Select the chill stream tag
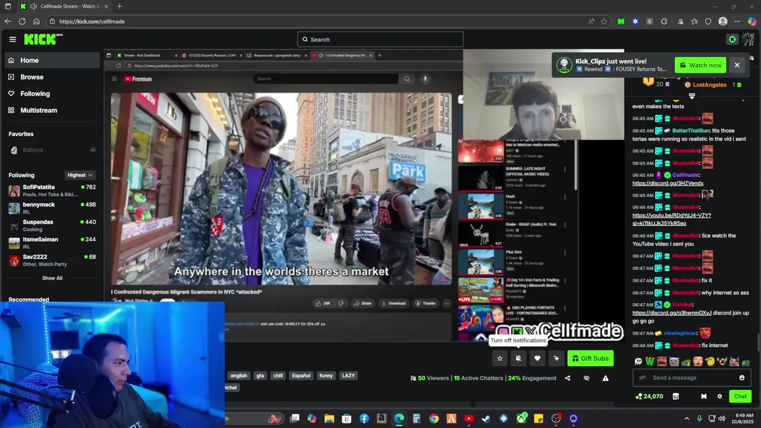 point(278,375)
